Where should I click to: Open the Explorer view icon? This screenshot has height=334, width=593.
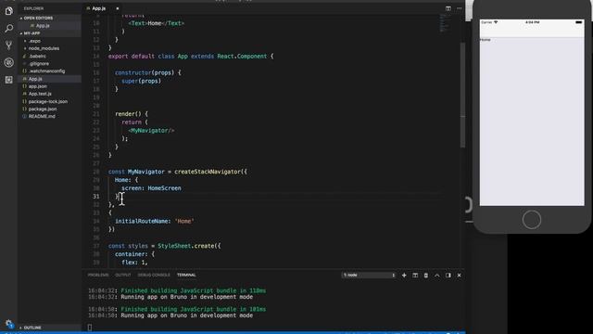8,11
